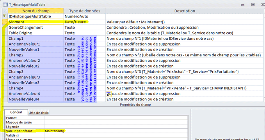This screenshot has width=265, height=140.
Task: Select the AncienneValeur1 field name
Action: pos(36,44)
